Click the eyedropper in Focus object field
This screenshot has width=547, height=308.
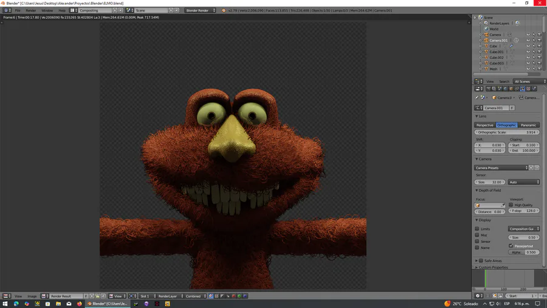point(503,205)
